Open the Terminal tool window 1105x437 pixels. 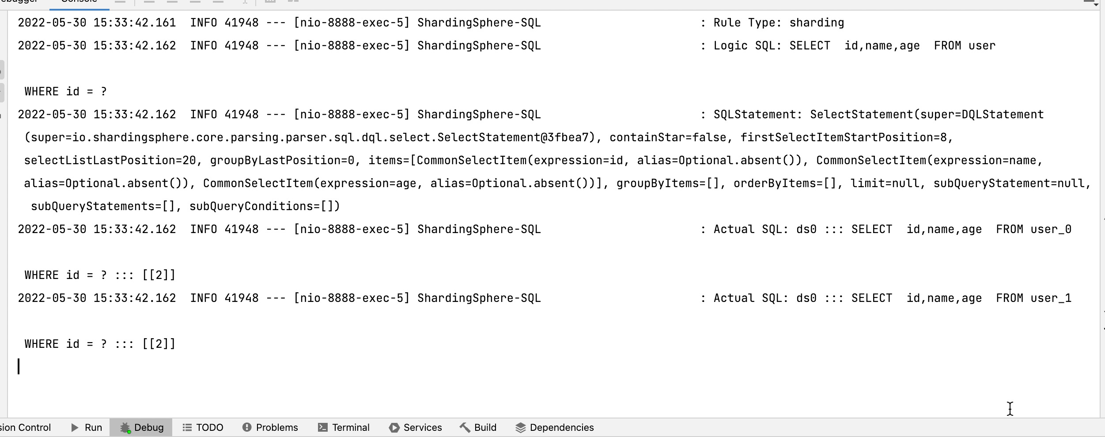tap(344, 427)
